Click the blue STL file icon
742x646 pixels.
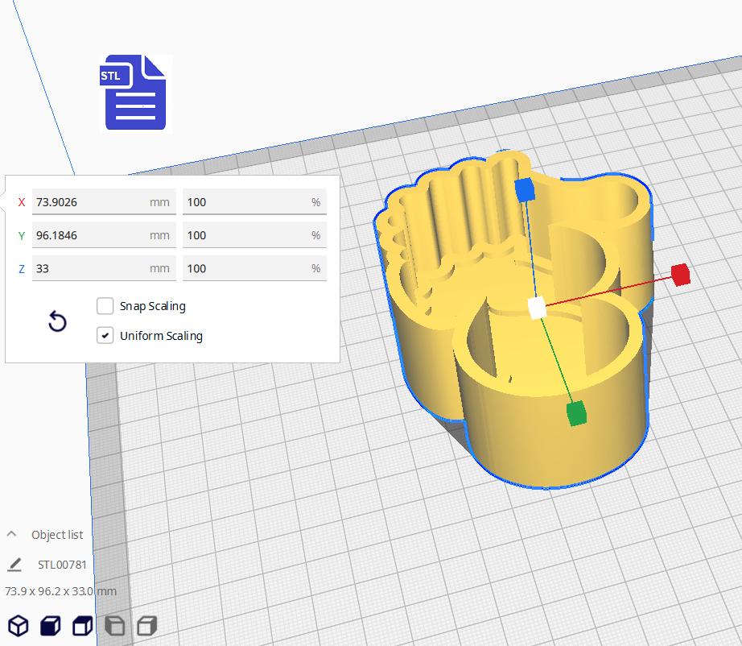tap(135, 93)
